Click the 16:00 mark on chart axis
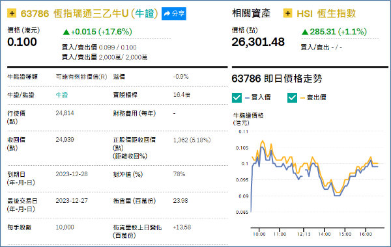Viewport: 391px width, 247px height. pyautogui.click(x=366, y=234)
